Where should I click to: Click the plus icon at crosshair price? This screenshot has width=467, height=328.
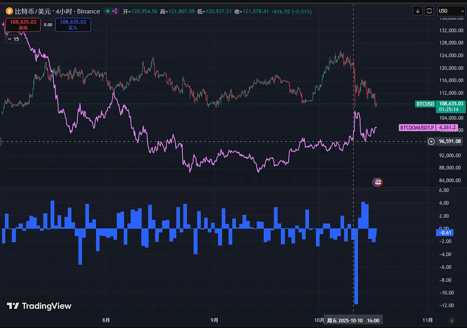tap(431, 141)
